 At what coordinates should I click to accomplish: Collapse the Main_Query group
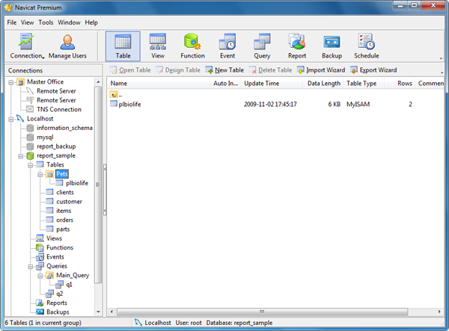point(40,276)
